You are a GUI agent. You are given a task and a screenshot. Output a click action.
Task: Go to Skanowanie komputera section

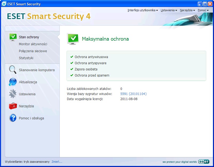37,70
